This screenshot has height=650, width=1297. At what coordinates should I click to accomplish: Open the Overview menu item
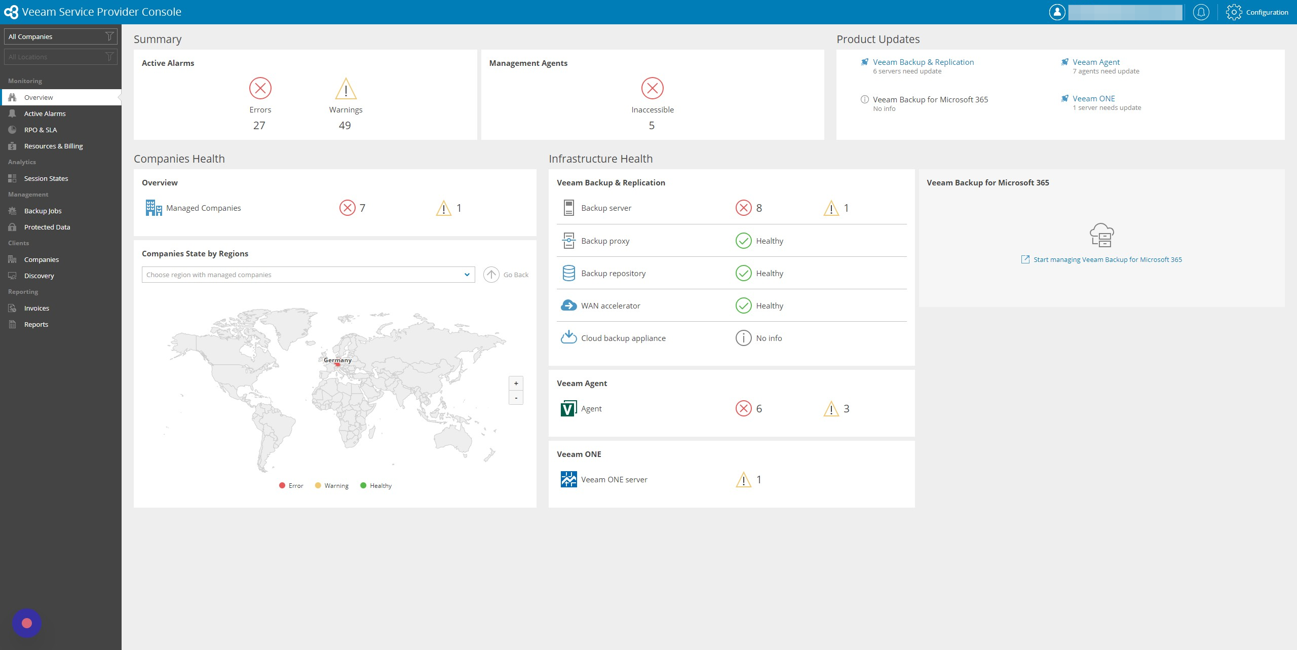pyautogui.click(x=61, y=97)
